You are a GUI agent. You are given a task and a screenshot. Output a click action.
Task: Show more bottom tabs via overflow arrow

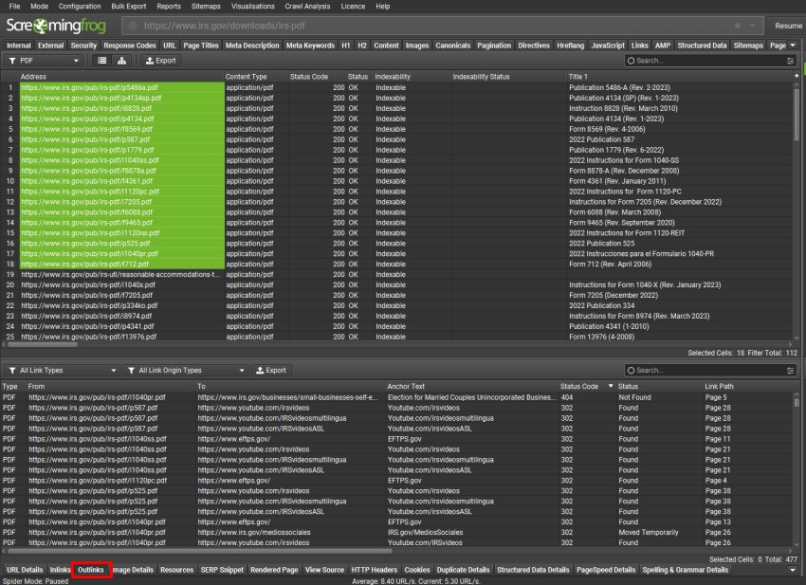pyautogui.click(x=793, y=570)
